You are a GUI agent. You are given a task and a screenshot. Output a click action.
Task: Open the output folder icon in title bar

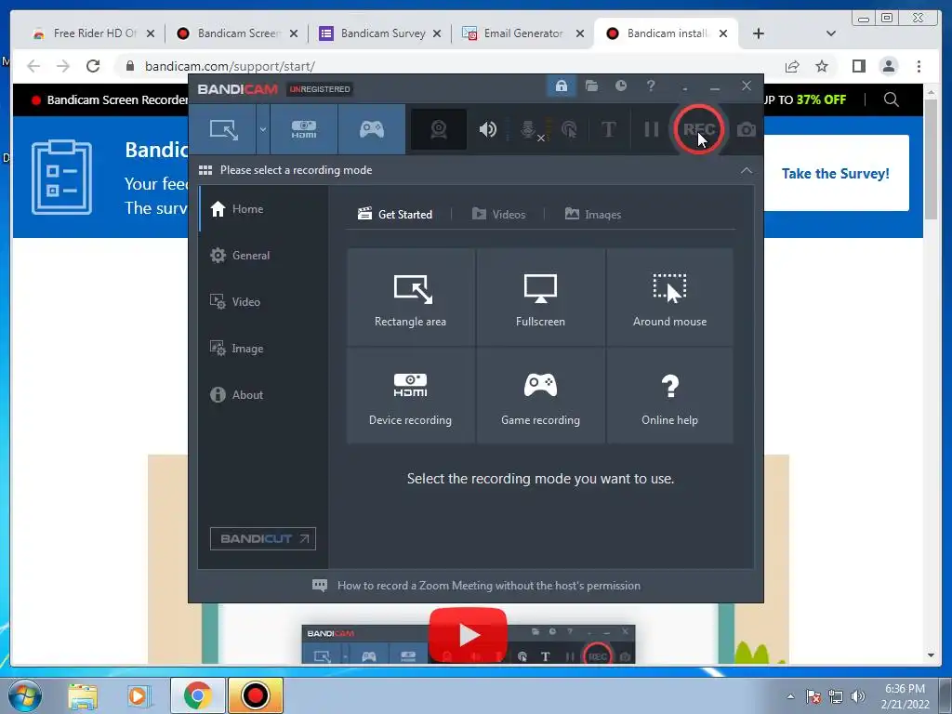[x=591, y=86]
